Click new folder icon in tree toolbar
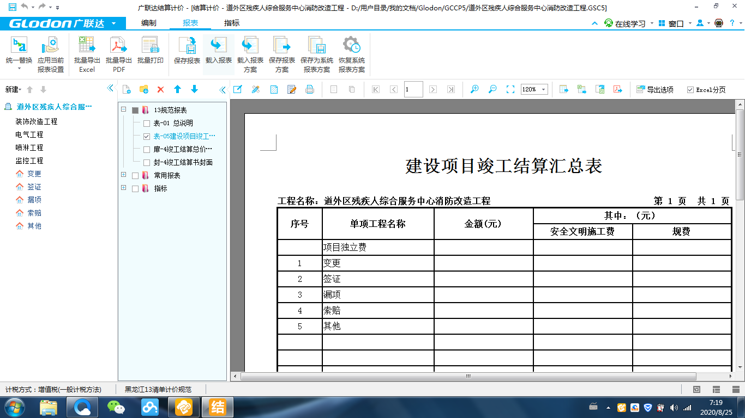745x418 pixels. [144, 89]
